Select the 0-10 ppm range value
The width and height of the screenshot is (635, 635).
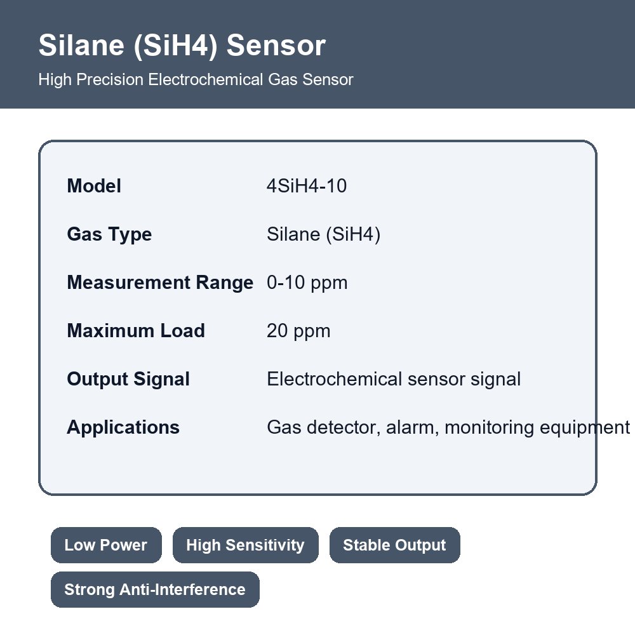pyautogui.click(x=307, y=283)
